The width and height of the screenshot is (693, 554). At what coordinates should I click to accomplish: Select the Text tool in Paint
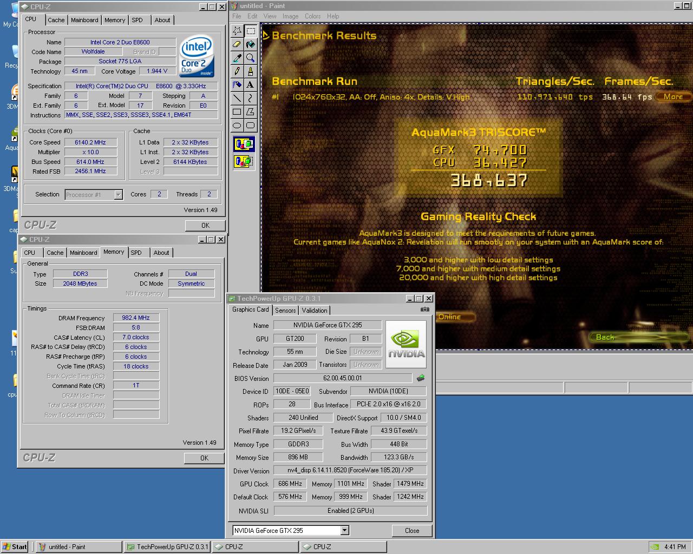(x=251, y=85)
